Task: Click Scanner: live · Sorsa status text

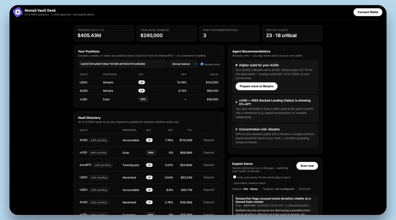Action: [245, 189]
